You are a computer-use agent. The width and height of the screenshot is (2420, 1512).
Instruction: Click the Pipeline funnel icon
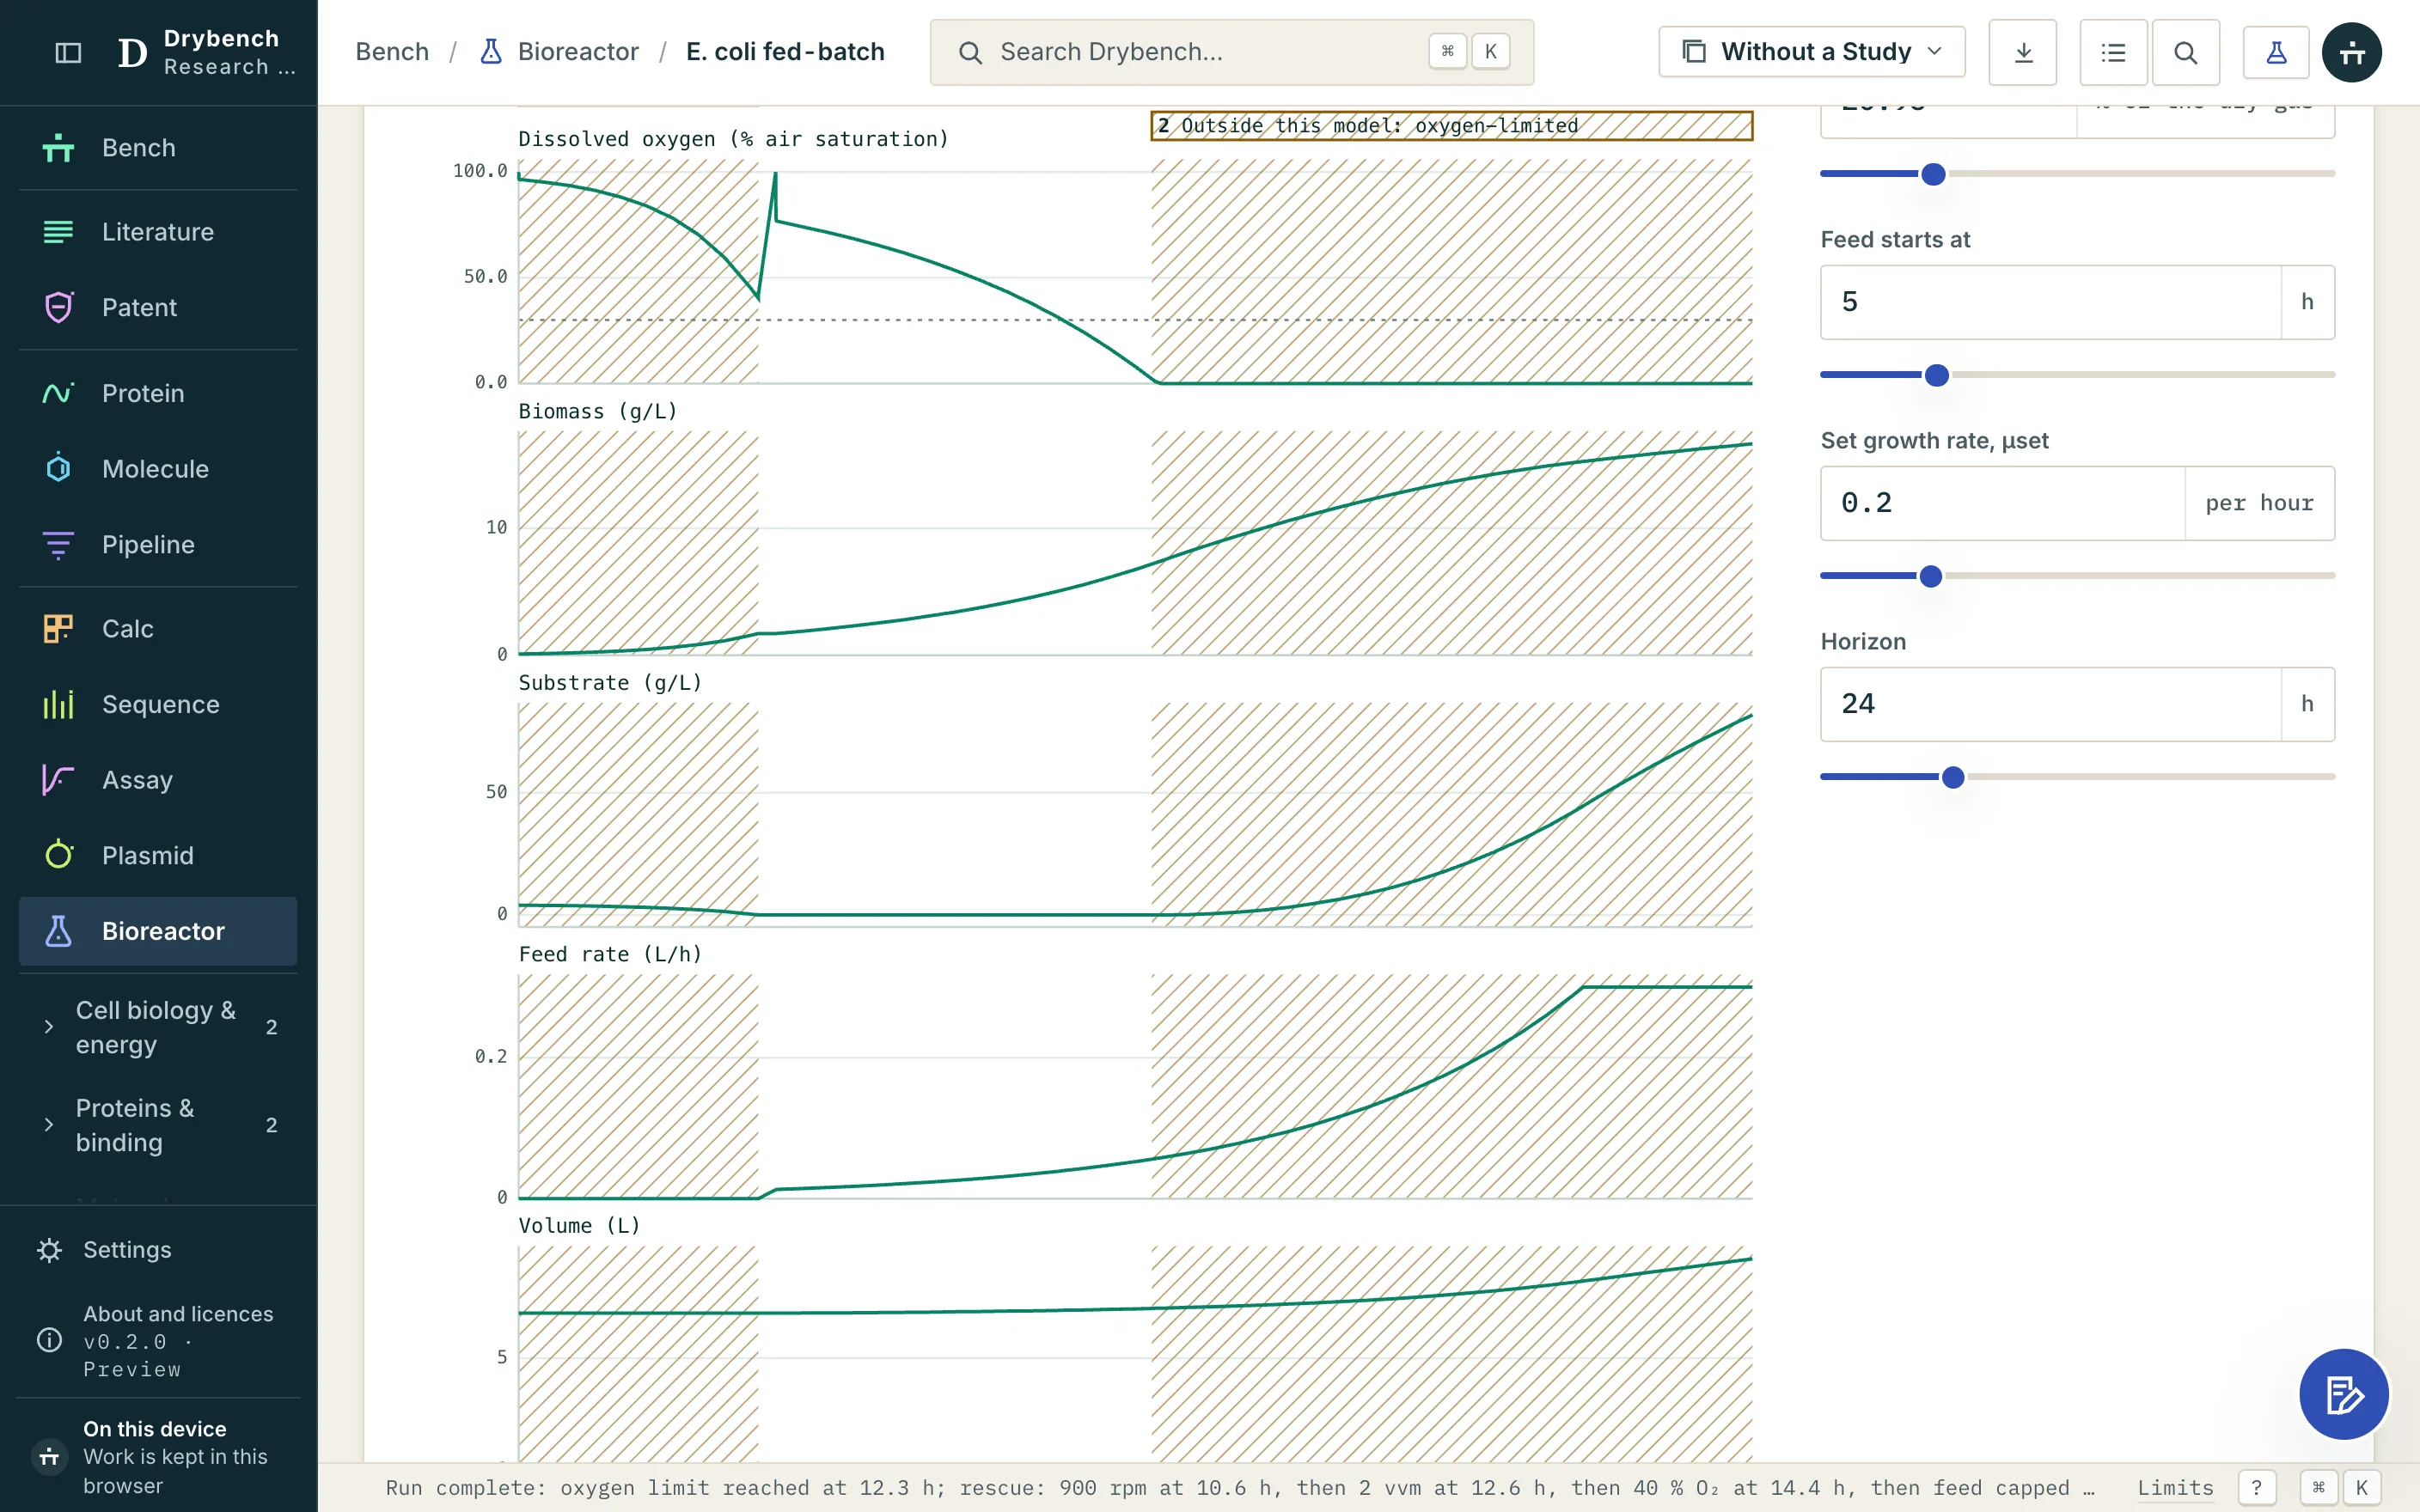pos(58,544)
